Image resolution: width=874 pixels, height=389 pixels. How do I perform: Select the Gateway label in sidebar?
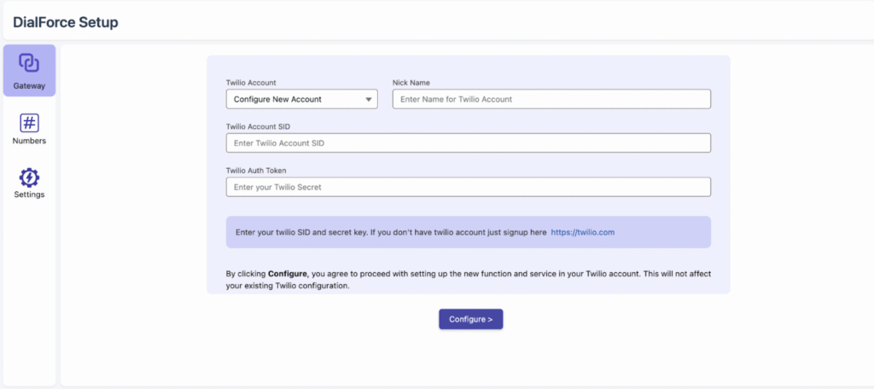[x=29, y=86]
